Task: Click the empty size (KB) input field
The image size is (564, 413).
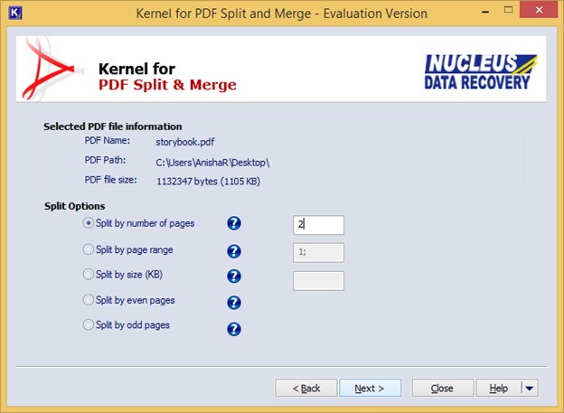Action: coord(318,281)
